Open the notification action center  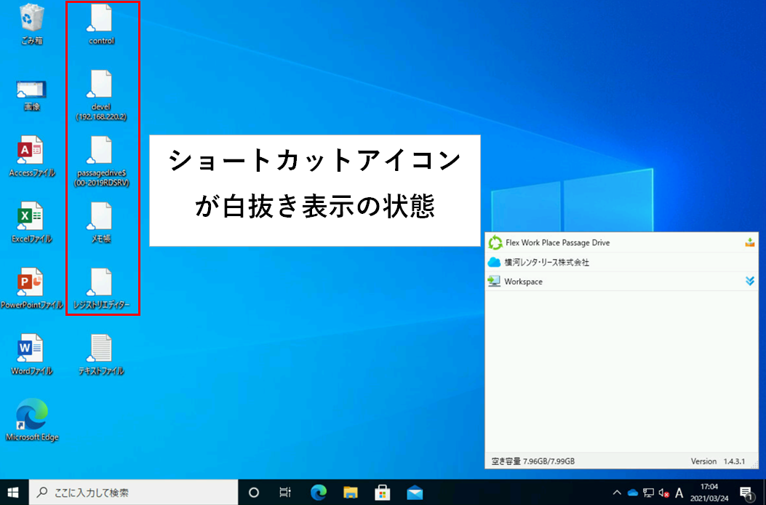746,493
